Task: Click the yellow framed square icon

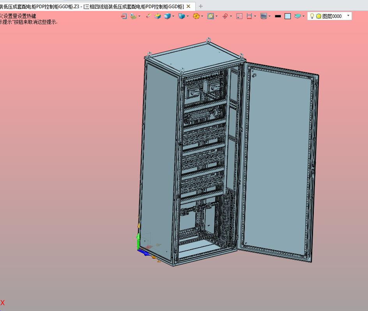Action: coord(211,16)
